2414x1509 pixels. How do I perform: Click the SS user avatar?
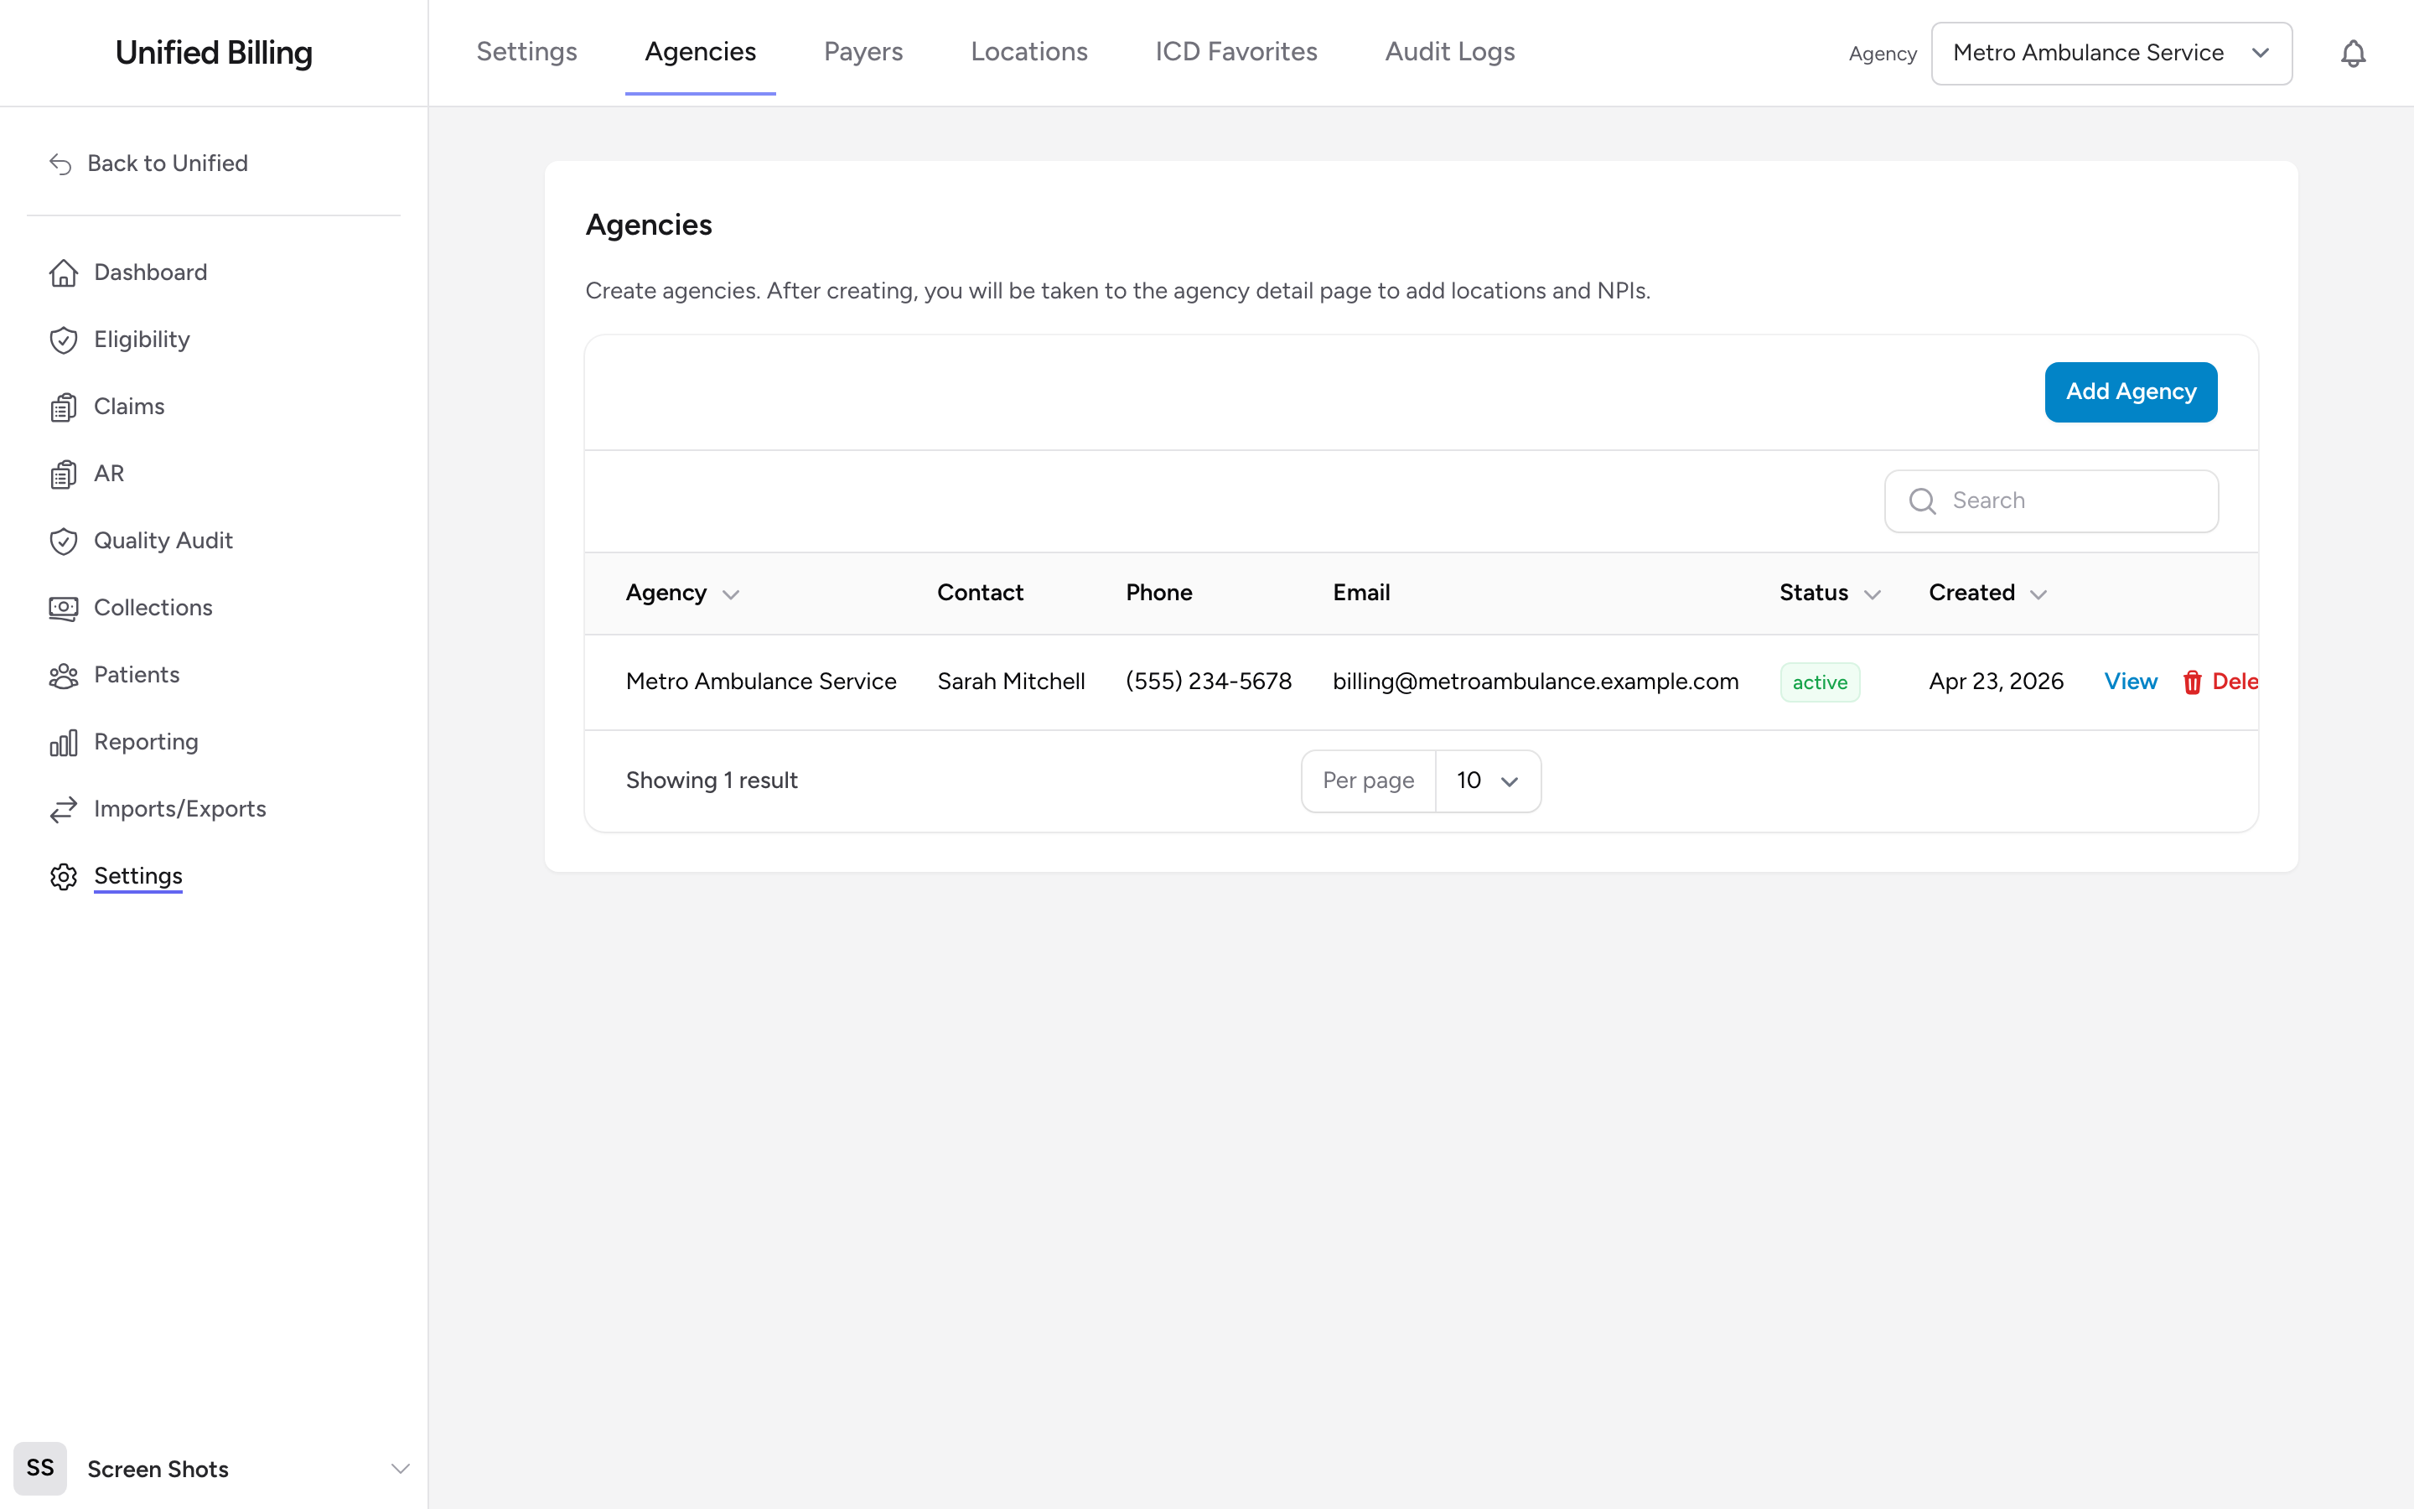pos(40,1468)
